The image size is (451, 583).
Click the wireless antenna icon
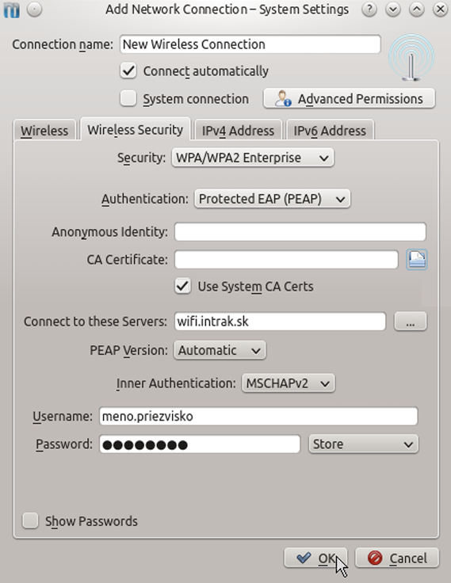(411, 58)
